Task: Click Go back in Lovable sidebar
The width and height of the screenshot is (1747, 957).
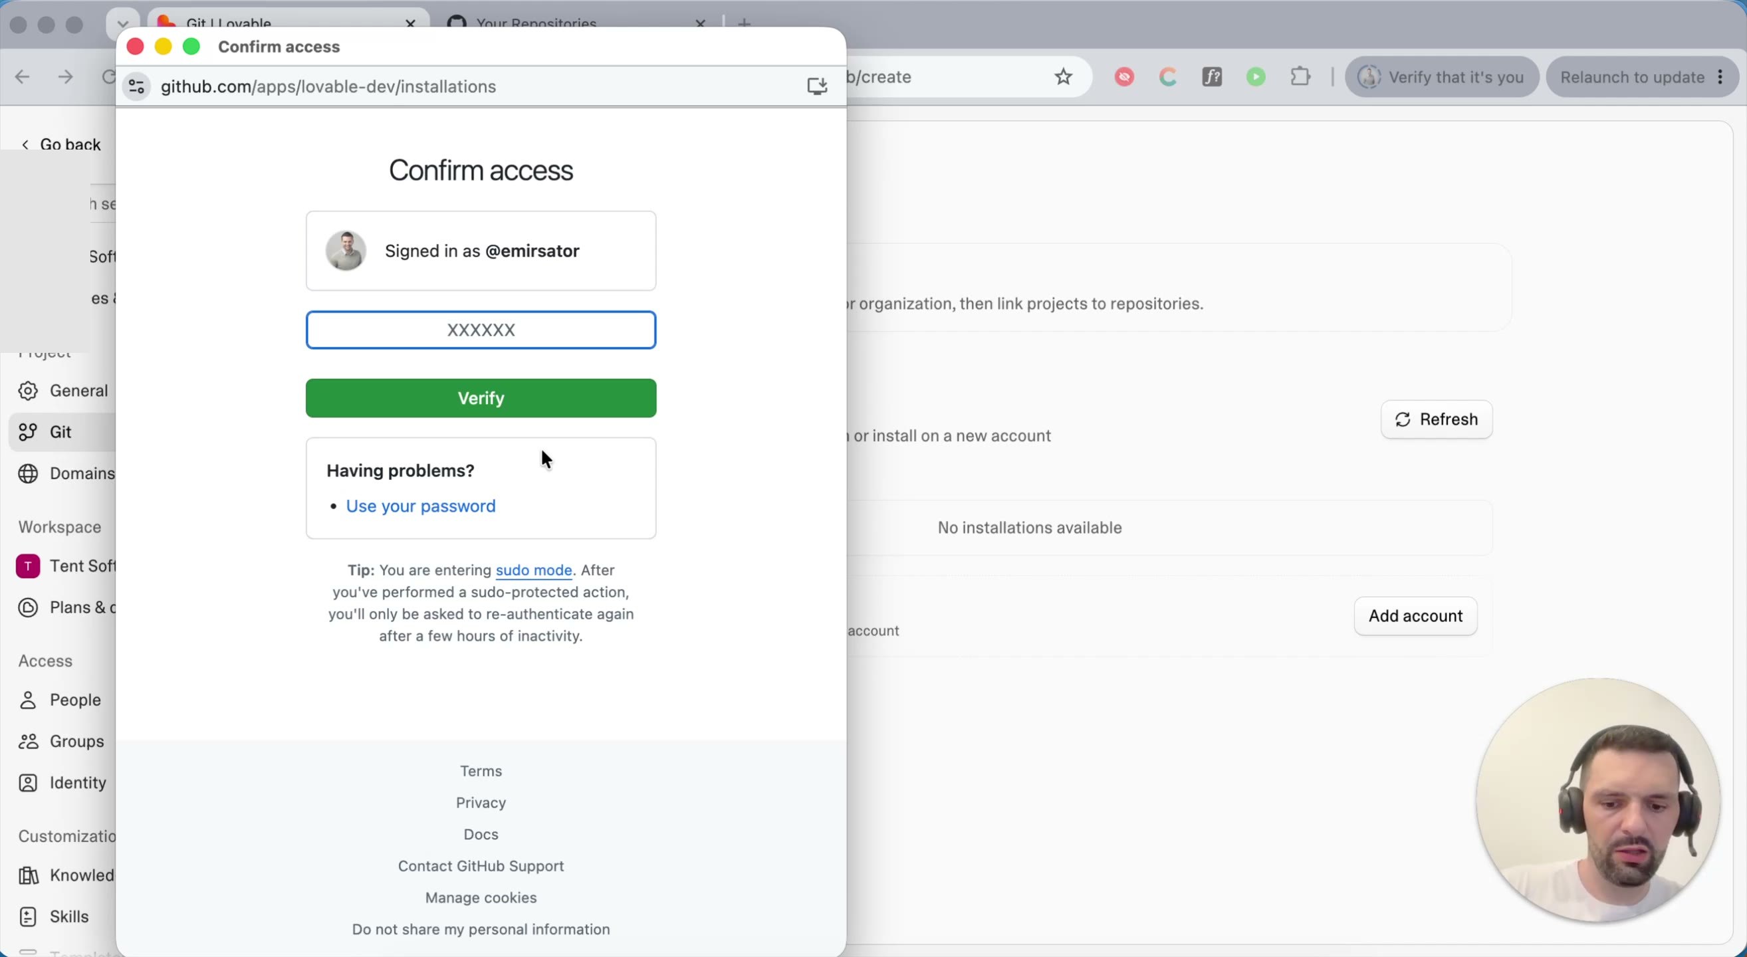Action: [61, 144]
